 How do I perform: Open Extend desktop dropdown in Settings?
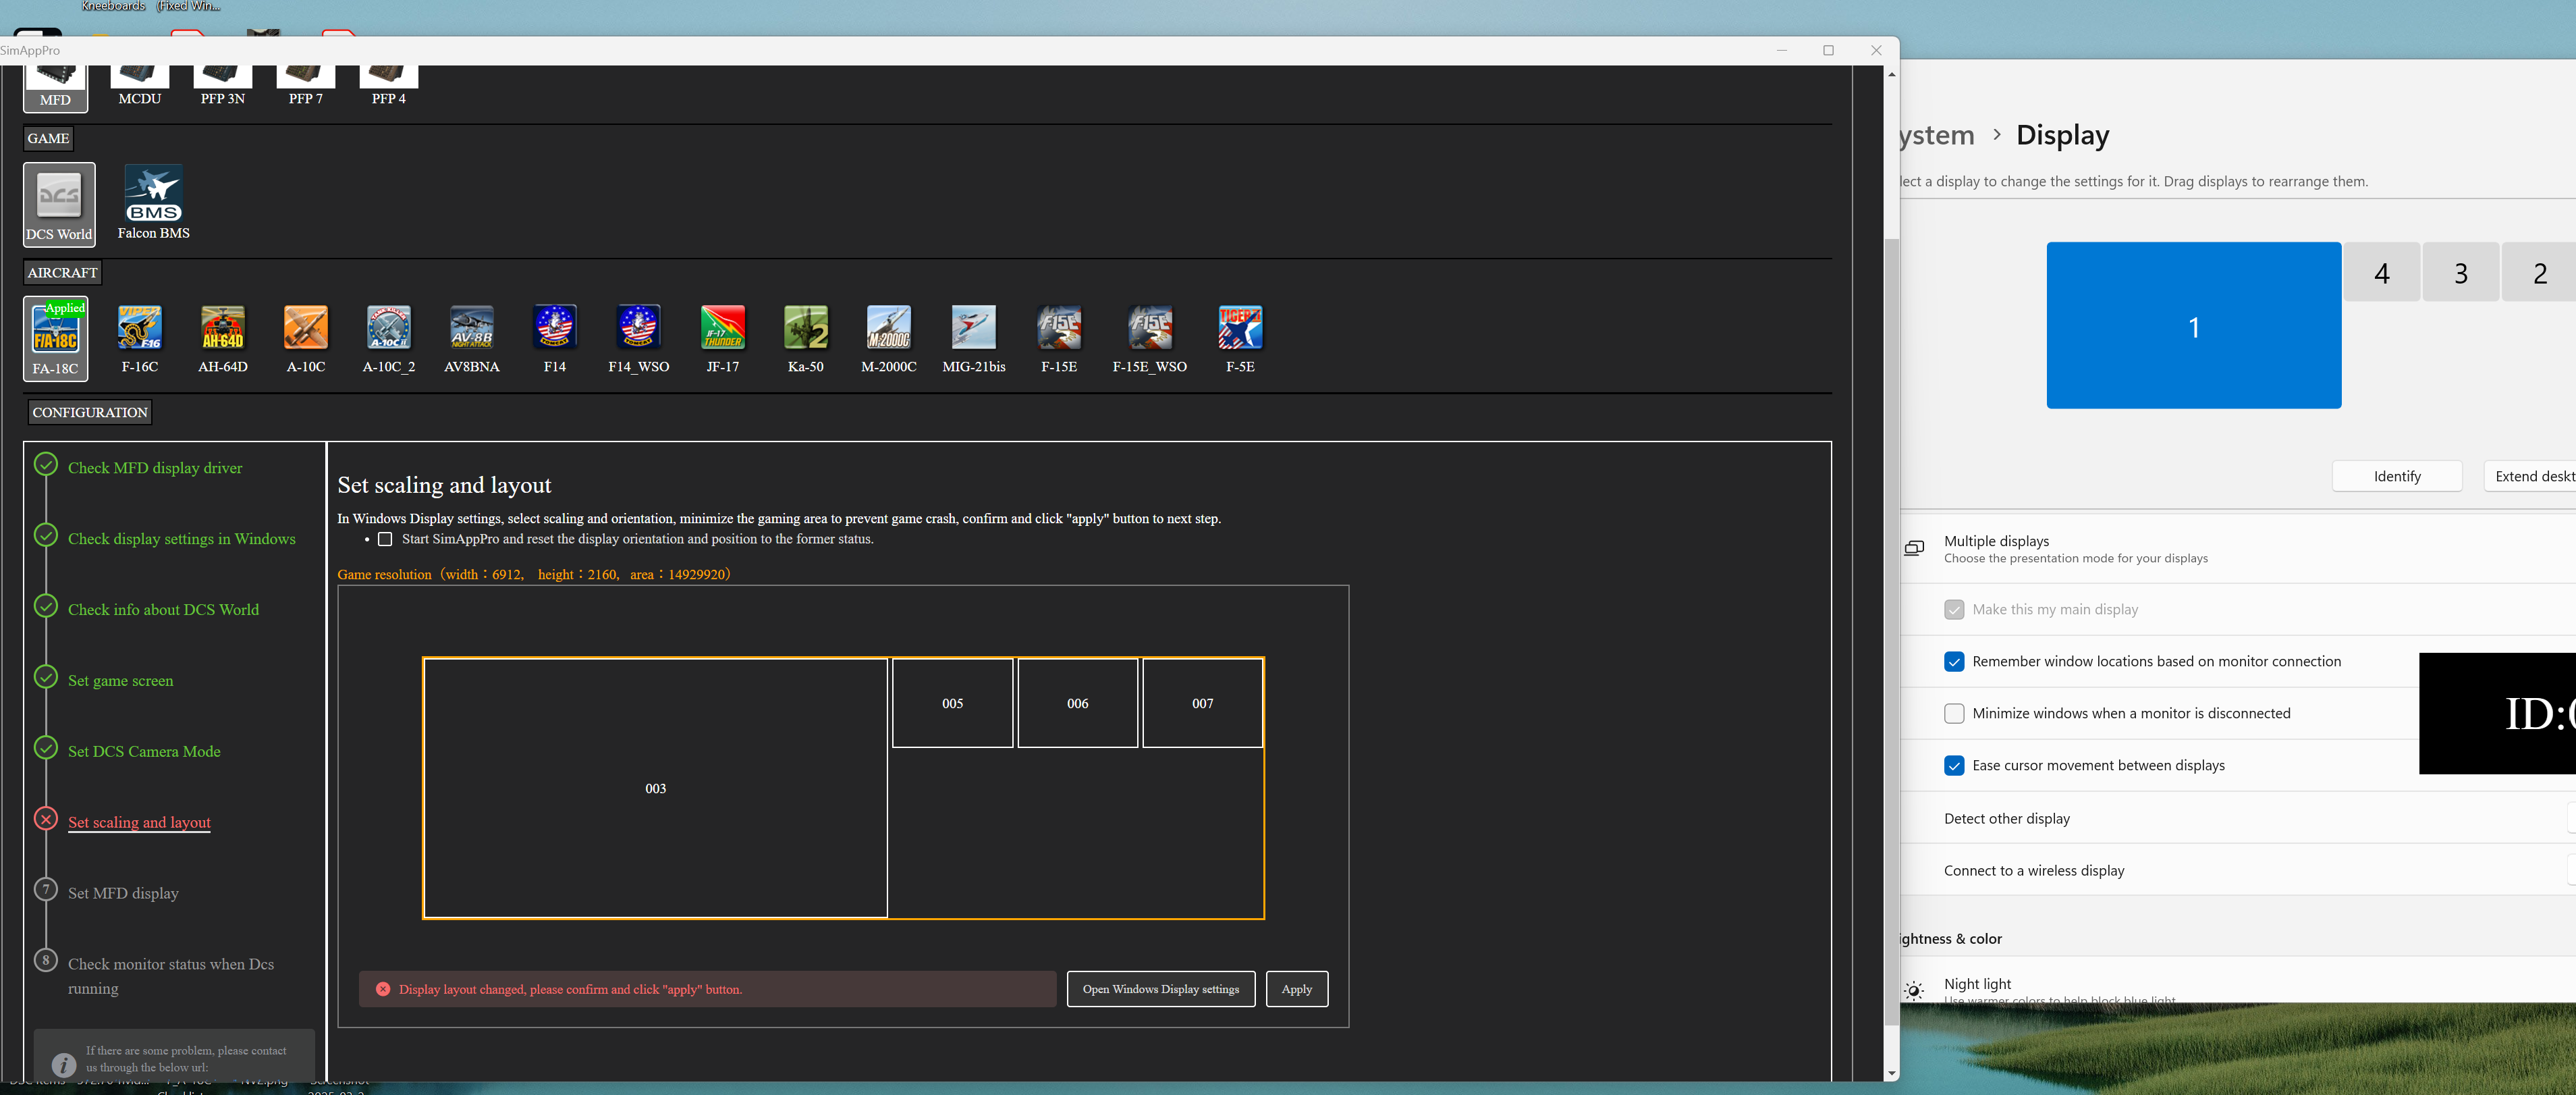[2530, 476]
